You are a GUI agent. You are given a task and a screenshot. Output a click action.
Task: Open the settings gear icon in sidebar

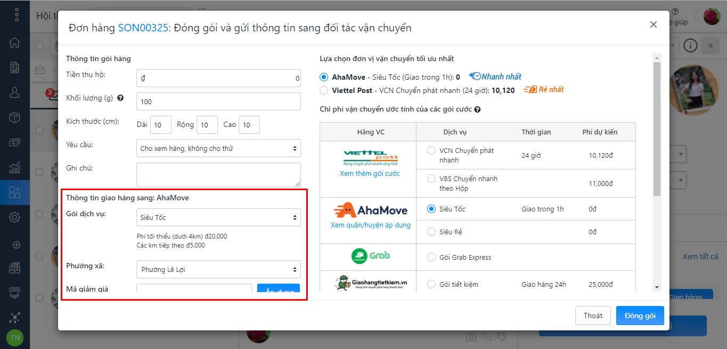pyautogui.click(x=15, y=217)
